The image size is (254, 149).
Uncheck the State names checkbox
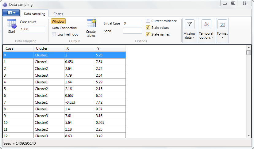click(x=148, y=34)
